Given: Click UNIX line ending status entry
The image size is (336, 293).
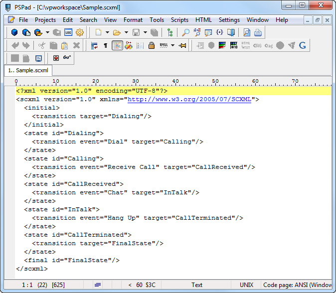Looking at the screenshot, I should [x=246, y=285].
